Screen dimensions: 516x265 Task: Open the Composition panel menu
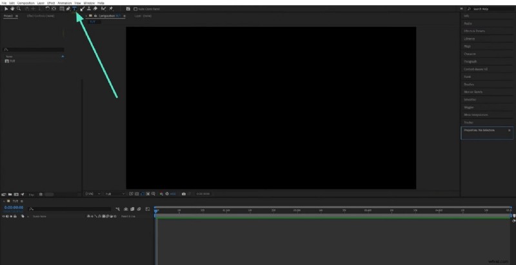click(124, 15)
